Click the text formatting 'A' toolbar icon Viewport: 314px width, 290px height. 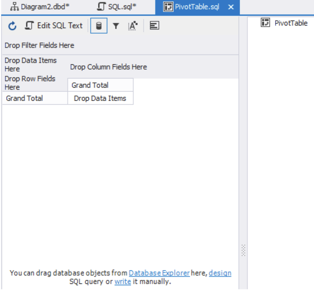[x=133, y=26]
